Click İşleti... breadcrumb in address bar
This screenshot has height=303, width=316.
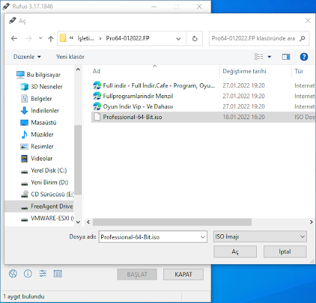pos(86,38)
